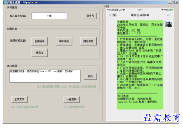This screenshot has height=128, width=183.
Task: Click the 十堰早报 headline in green bubble
Action: click(123, 22)
